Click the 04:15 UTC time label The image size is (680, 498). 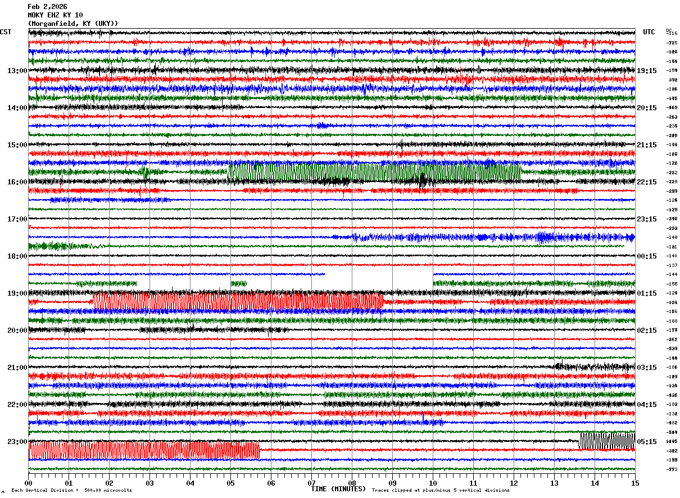click(647, 405)
